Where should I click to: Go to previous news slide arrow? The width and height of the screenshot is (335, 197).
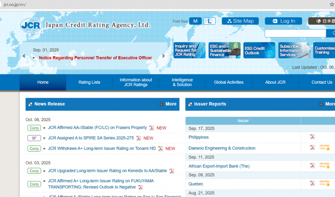(24, 56)
